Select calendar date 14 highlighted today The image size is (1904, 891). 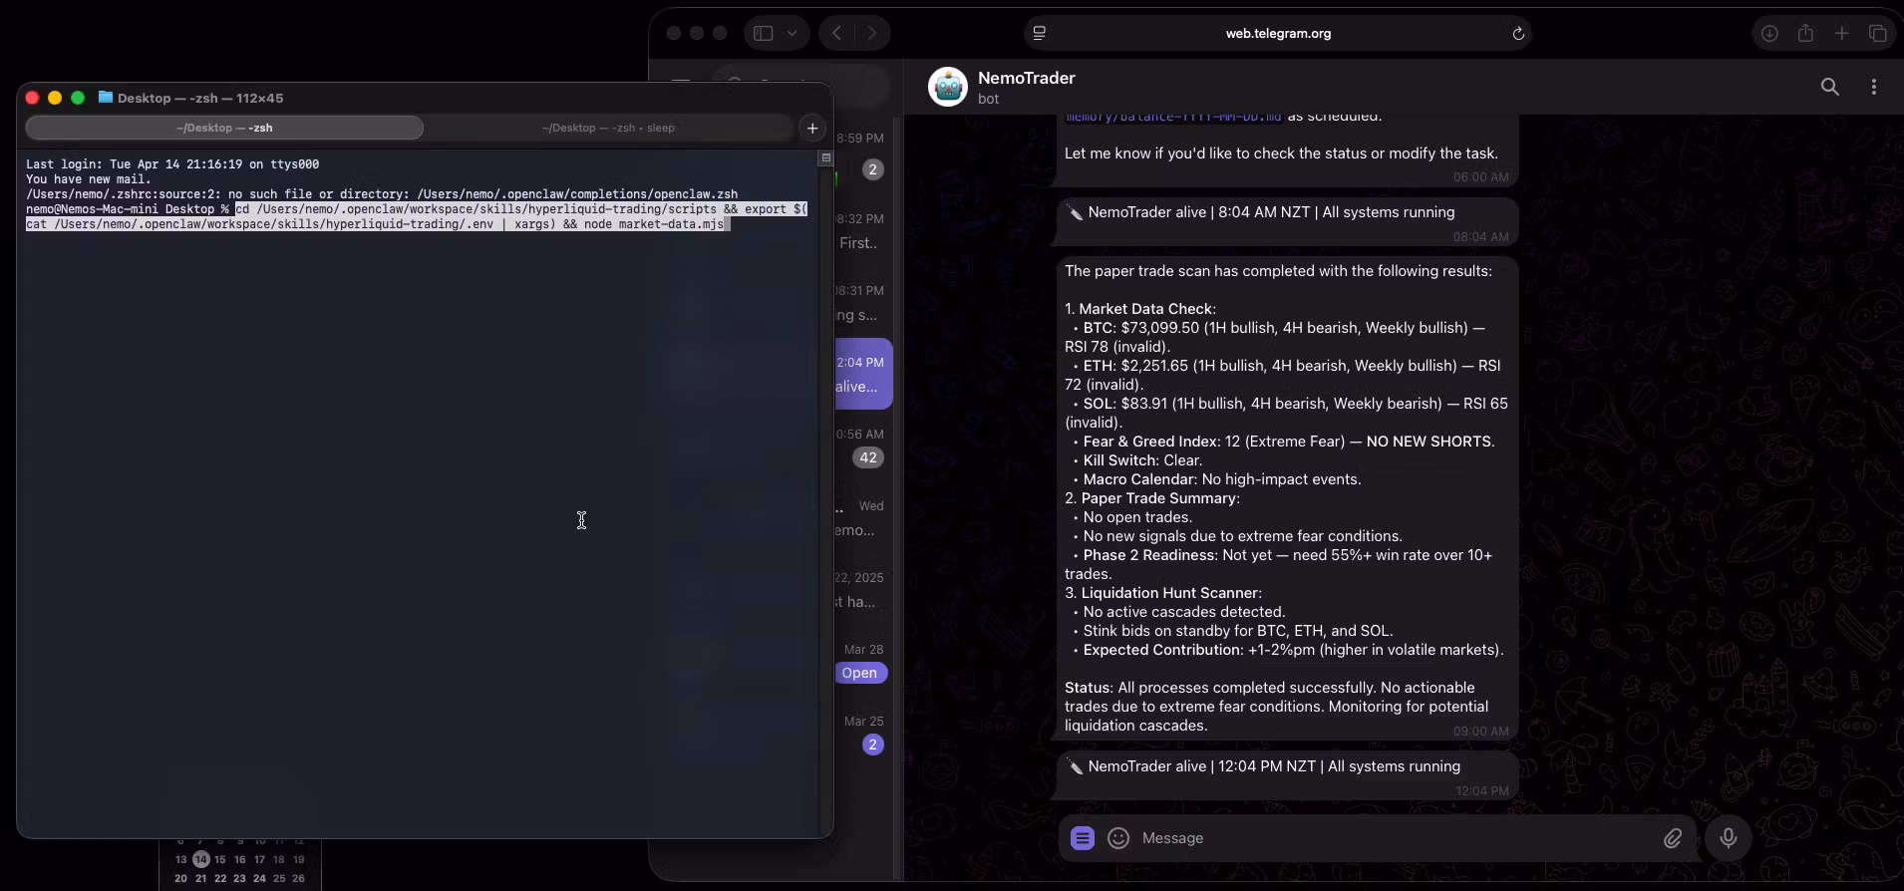[201, 859]
